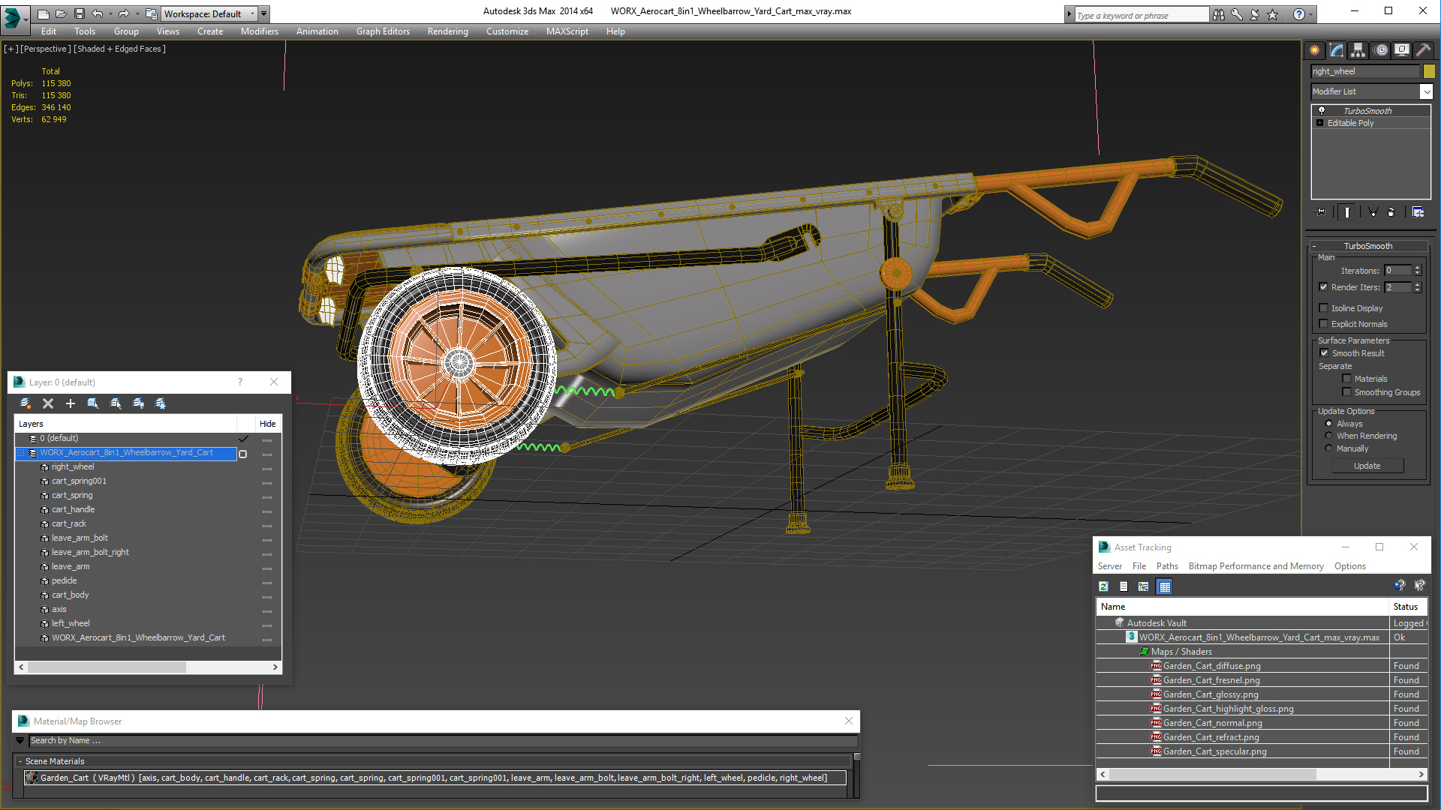Image resolution: width=1441 pixels, height=810 pixels.
Task: Open the Create command panel tab
Action: click(1315, 50)
